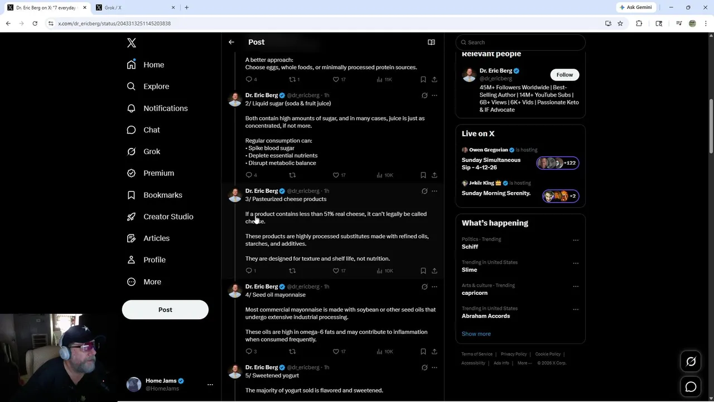Open the Home Jams account options menu
The height and width of the screenshot is (402, 714).
click(x=210, y=385)
